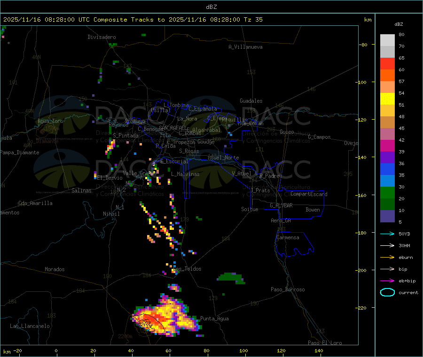Click the Morados map label

[55, 269]
